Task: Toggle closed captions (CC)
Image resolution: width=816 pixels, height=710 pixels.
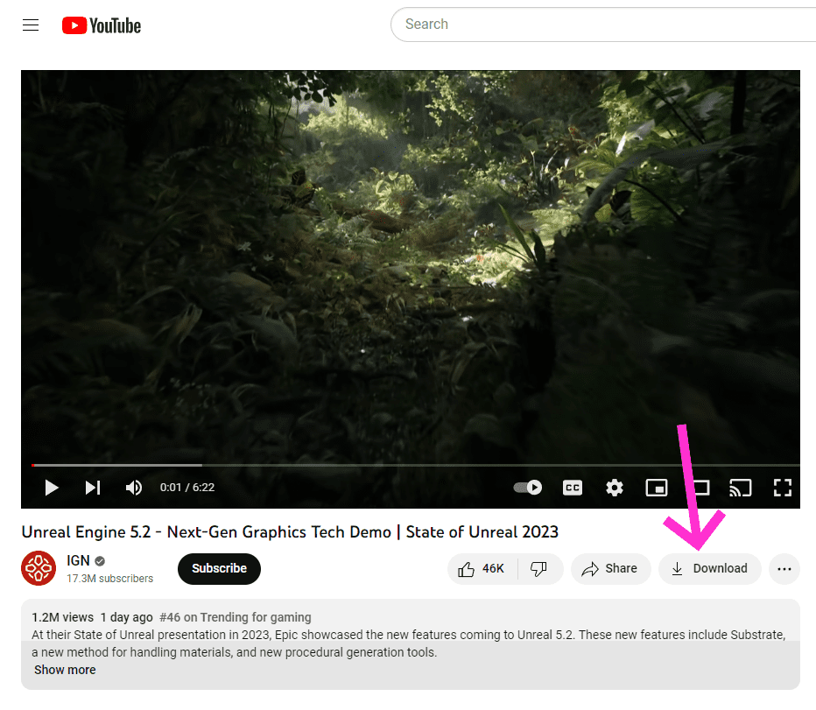Action: pyautogui.click(x=573, y=488)
